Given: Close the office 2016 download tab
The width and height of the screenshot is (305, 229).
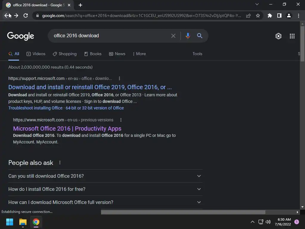Looking at the screenshot, I should click(69, 5).
